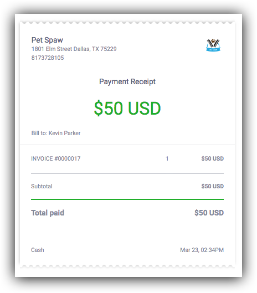Click the green divider line above Total paid
Viewport: 257px width, 293px height.
[127, 199]
